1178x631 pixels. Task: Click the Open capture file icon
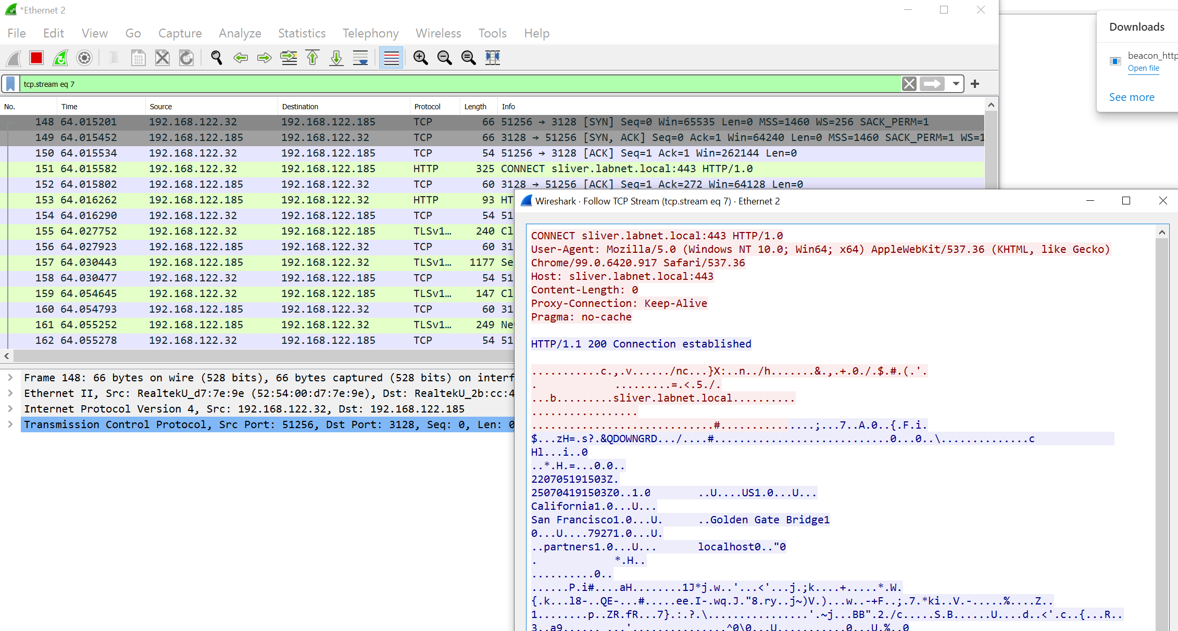[114, 58]
